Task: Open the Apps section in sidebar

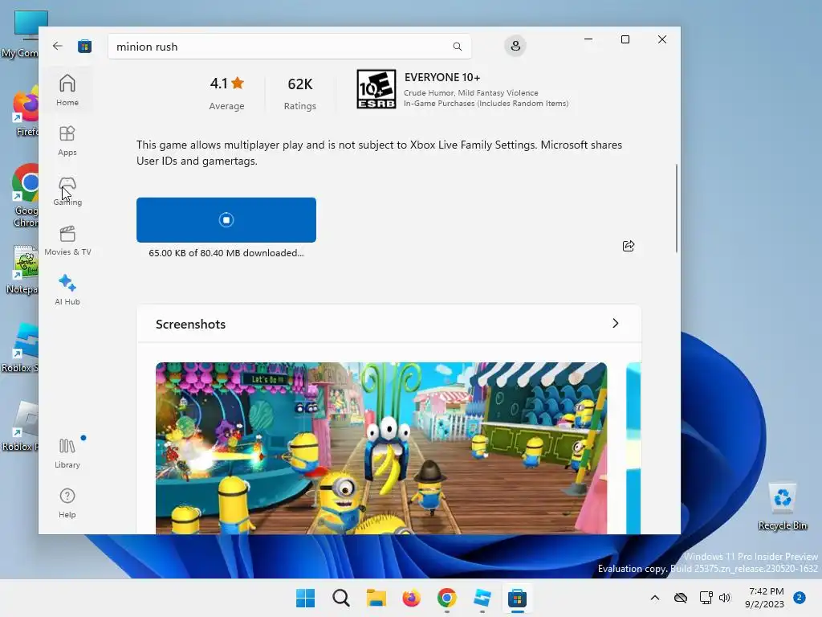Action: point(67,141)
